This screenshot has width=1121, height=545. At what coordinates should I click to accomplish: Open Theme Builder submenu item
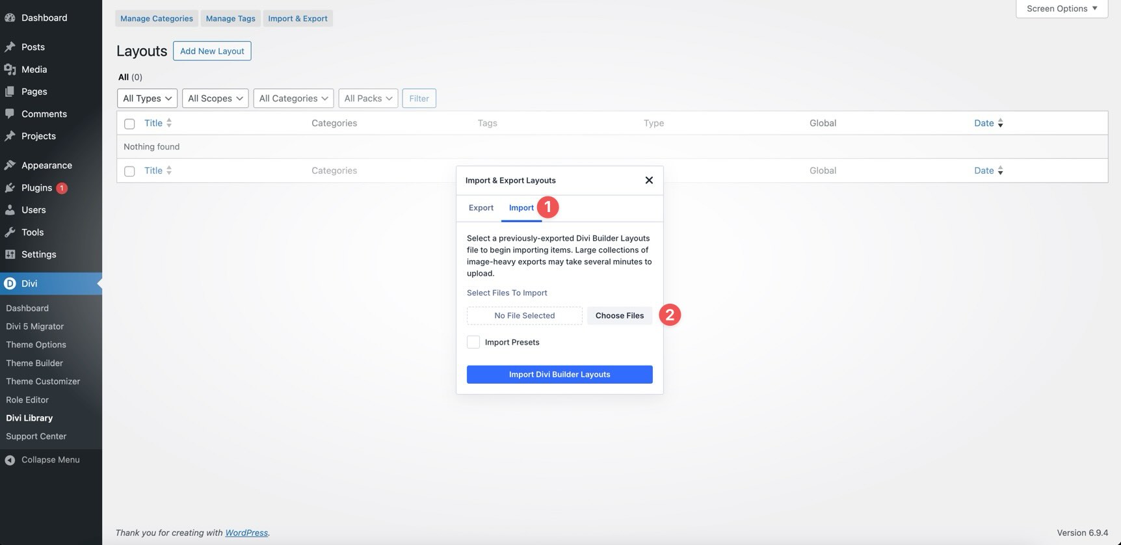click(34, 363)
